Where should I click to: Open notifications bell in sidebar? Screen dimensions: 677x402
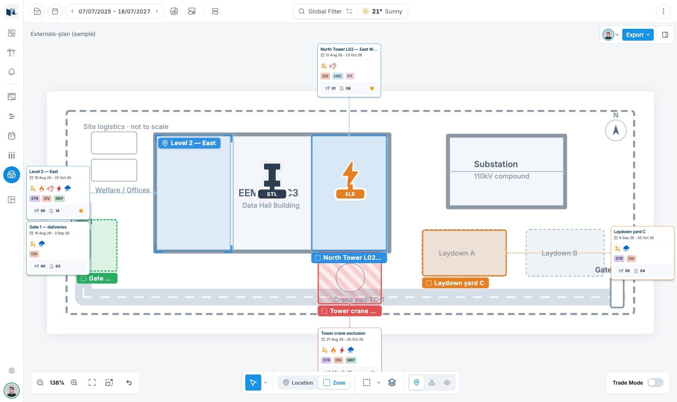(x=11, y=72)
